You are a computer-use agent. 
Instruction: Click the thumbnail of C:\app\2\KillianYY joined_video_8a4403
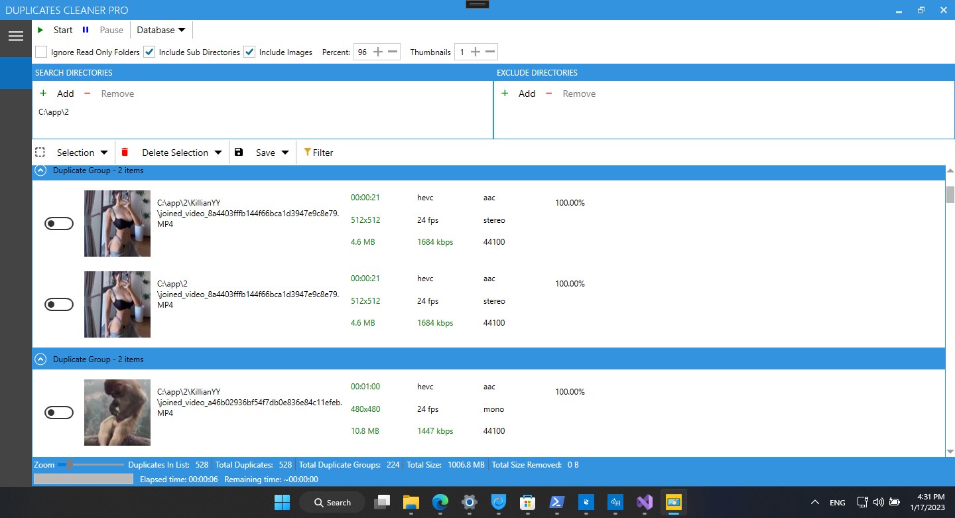117,224
